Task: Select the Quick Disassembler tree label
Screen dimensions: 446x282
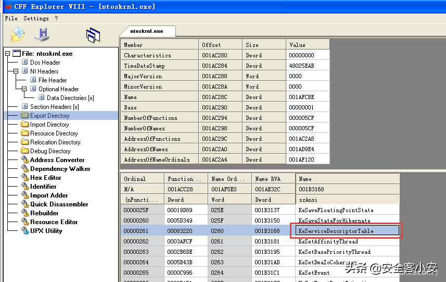Action: [59, 204]
